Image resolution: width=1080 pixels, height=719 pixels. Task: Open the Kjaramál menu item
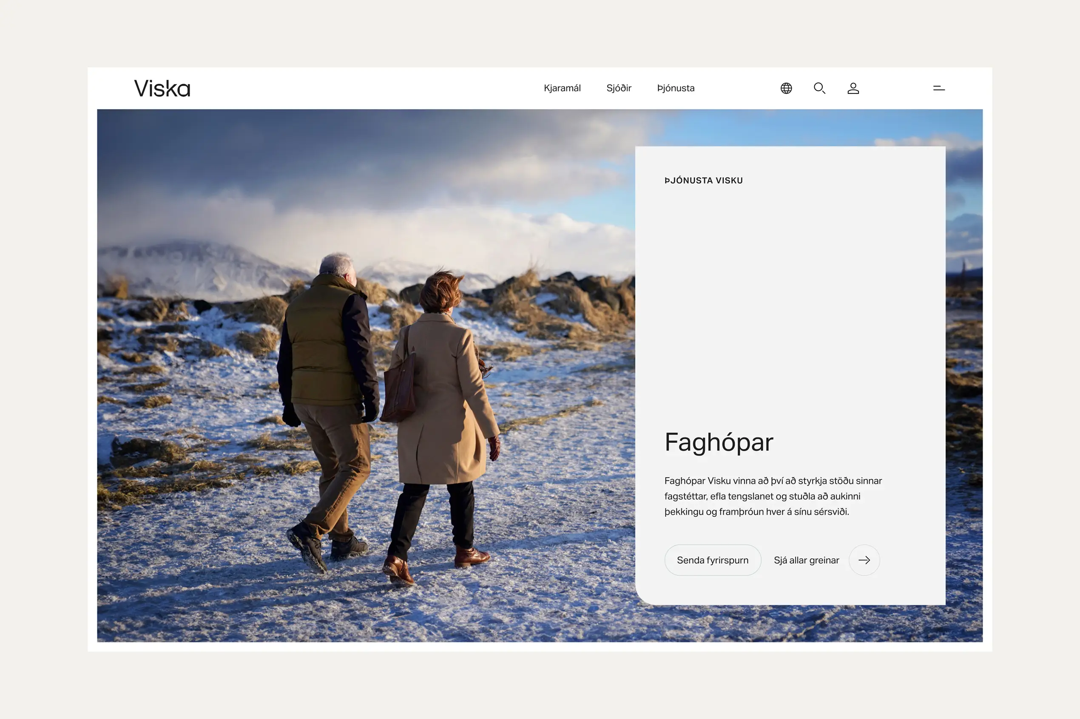[562, 88]
